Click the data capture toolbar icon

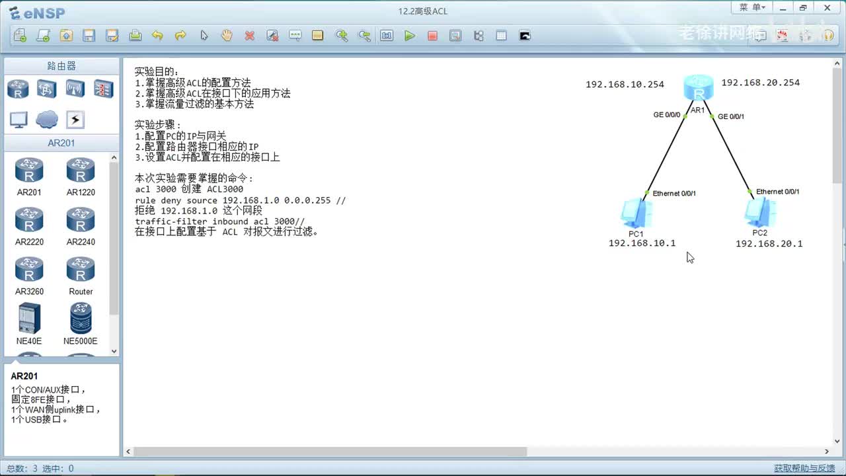(x=455, y=36)
